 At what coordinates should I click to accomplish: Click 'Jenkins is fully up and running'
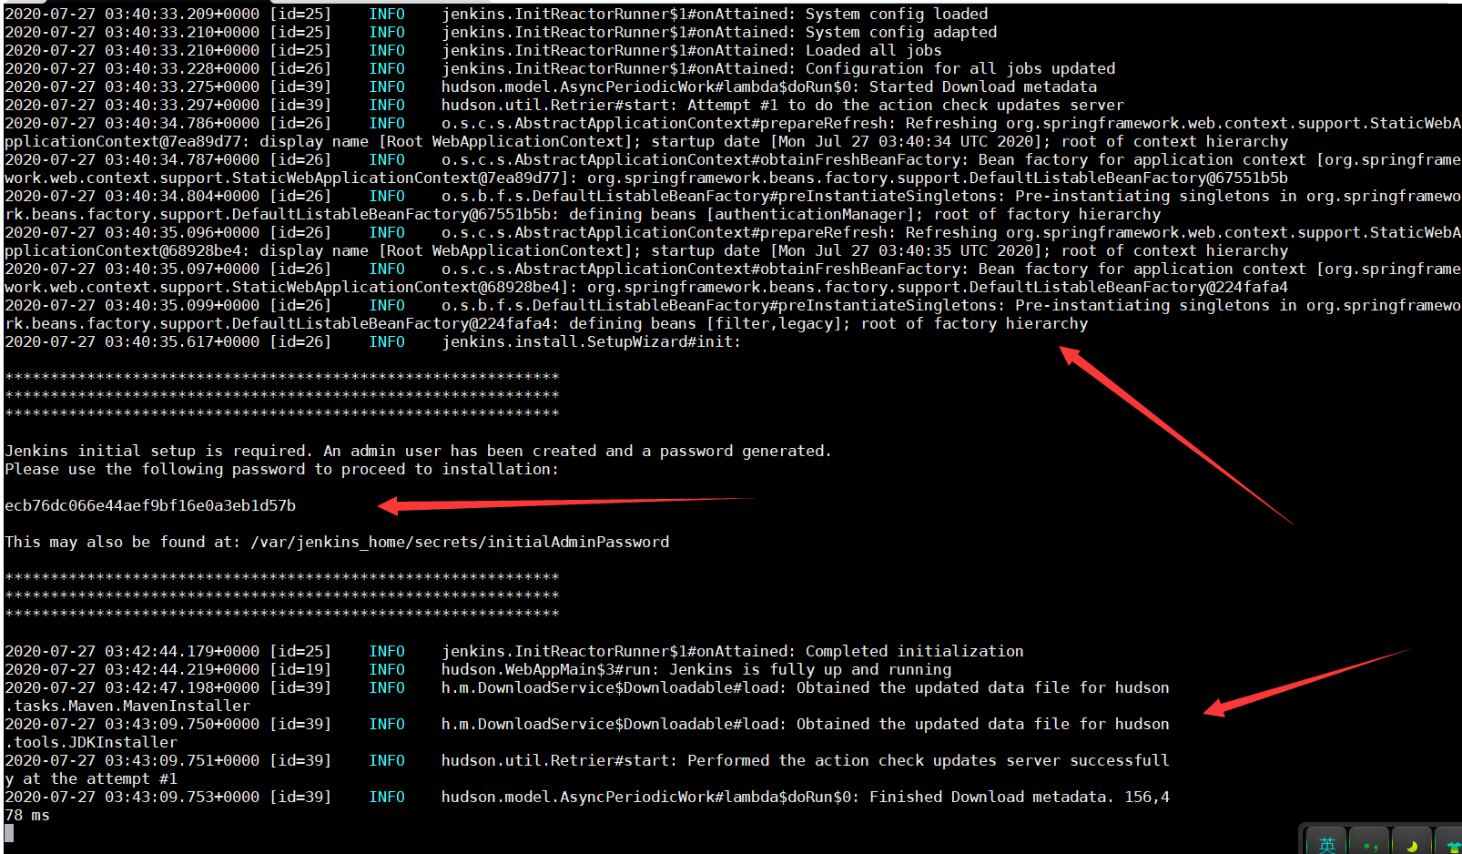coord(810,669)
